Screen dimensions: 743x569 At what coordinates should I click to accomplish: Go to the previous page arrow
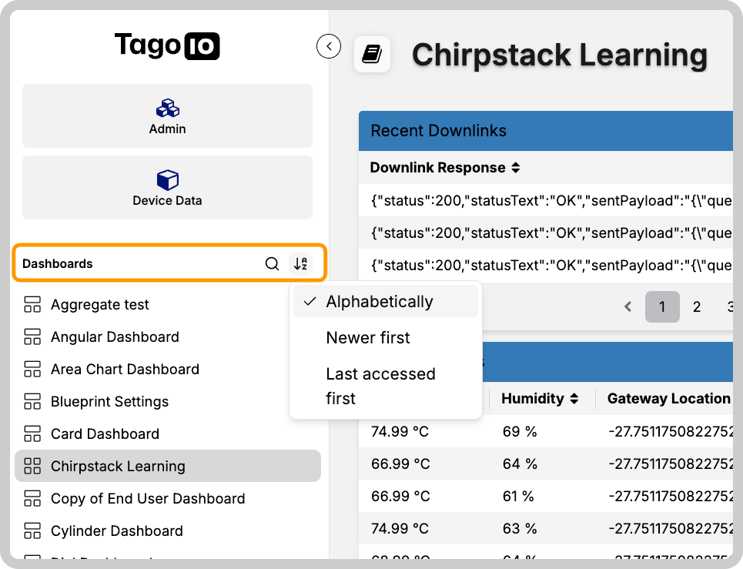pyautogui.click(x=628, y=307)
